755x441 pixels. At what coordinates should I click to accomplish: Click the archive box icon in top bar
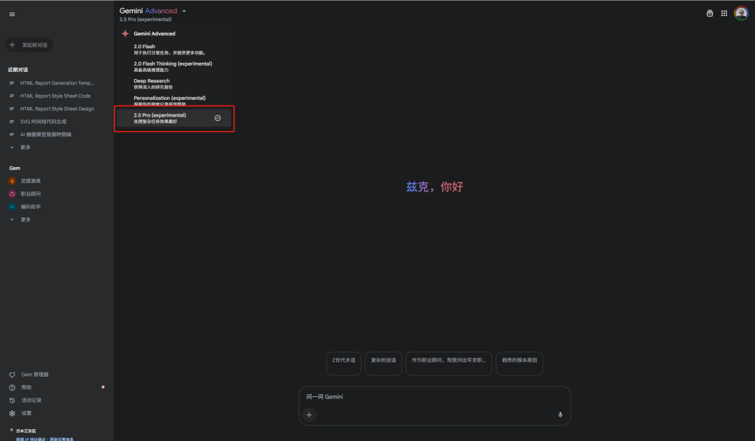[710, 13]
